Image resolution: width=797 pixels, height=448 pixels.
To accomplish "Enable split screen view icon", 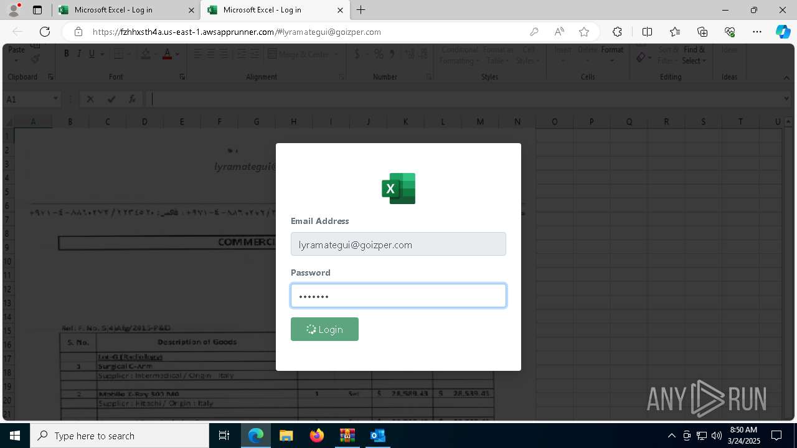I will click(647, 32).
